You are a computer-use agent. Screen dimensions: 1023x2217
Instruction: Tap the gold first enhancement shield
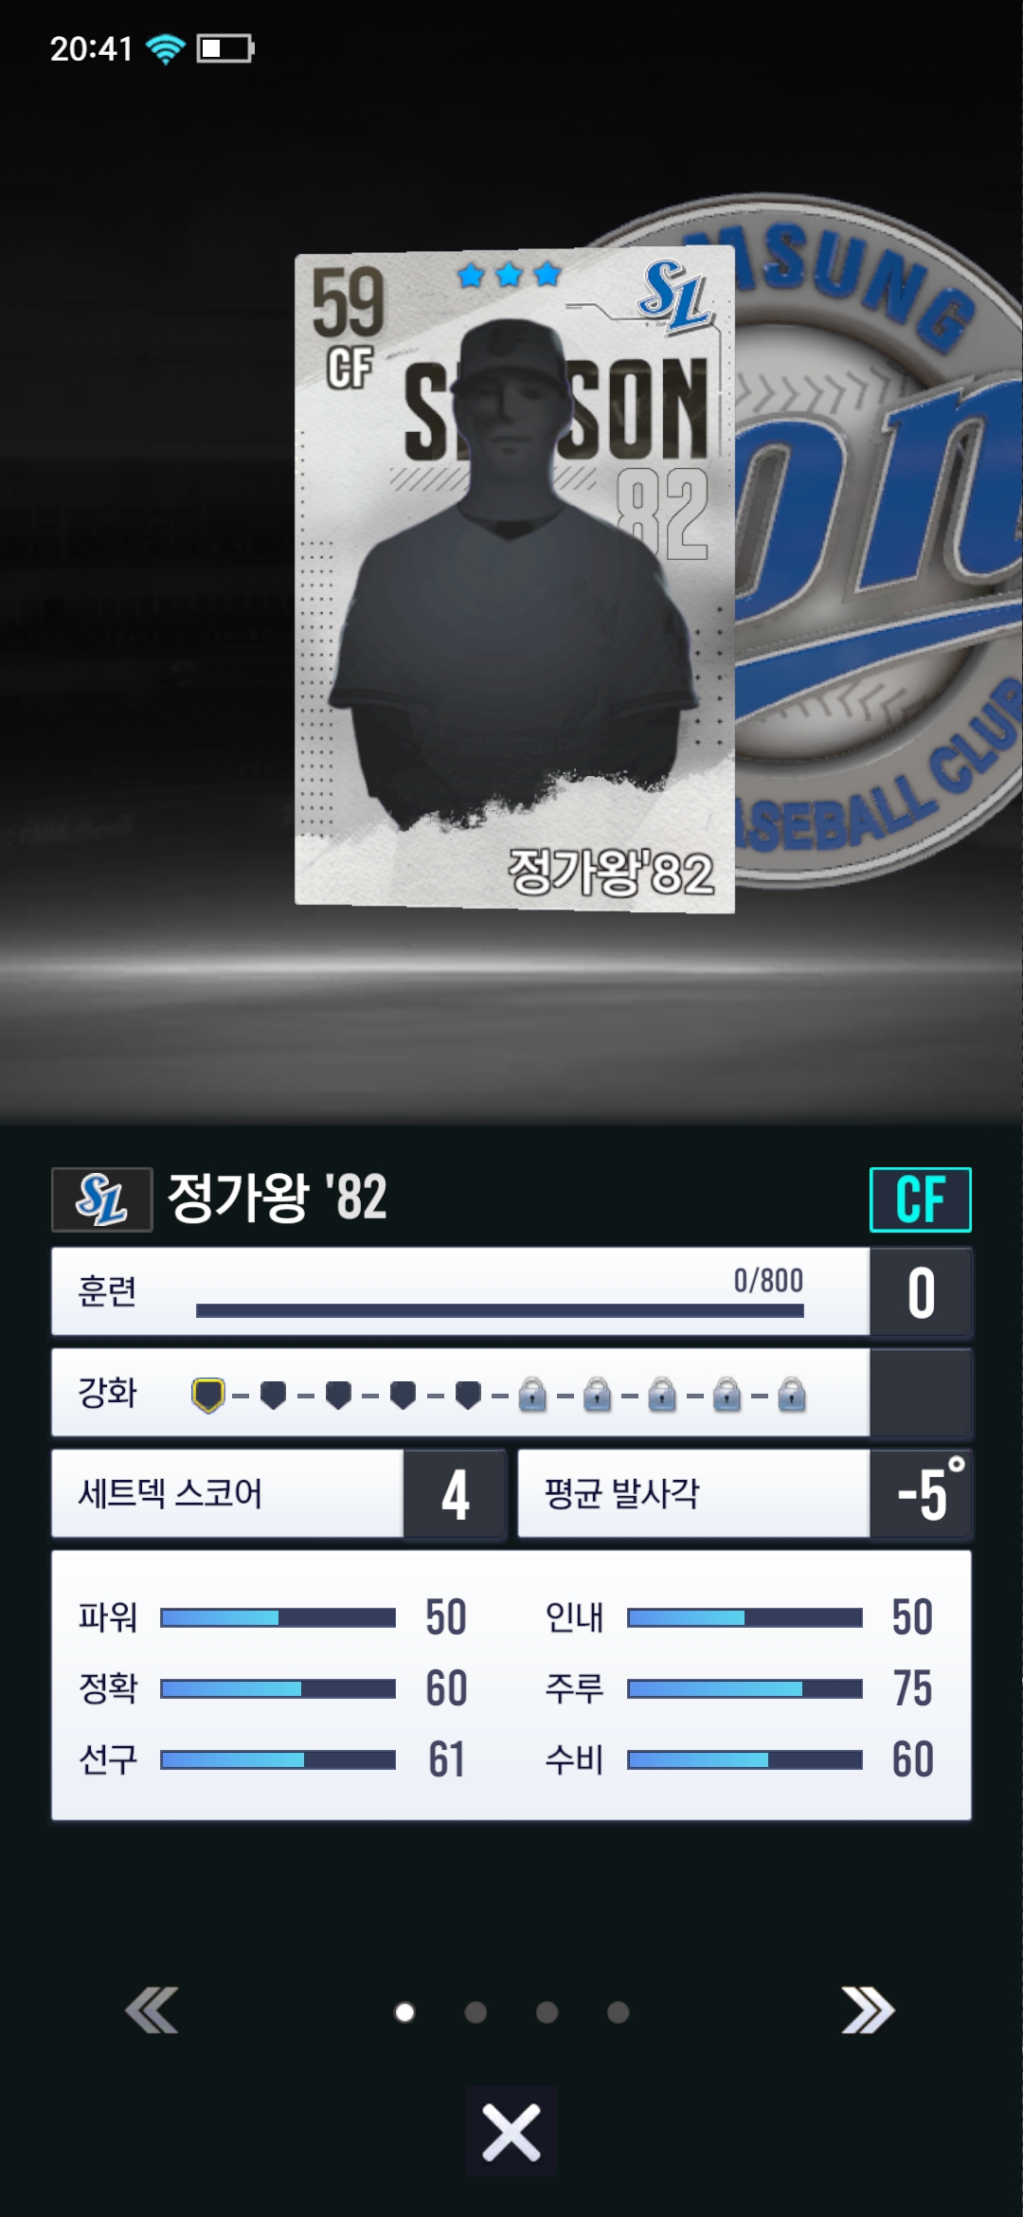click(208, 1395)
